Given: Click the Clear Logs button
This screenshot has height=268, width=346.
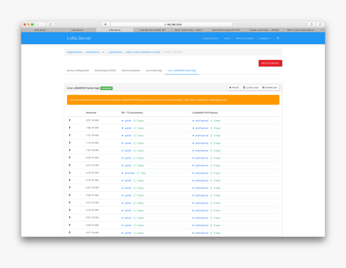Looking at the screenshot, I should click(251, 88).
